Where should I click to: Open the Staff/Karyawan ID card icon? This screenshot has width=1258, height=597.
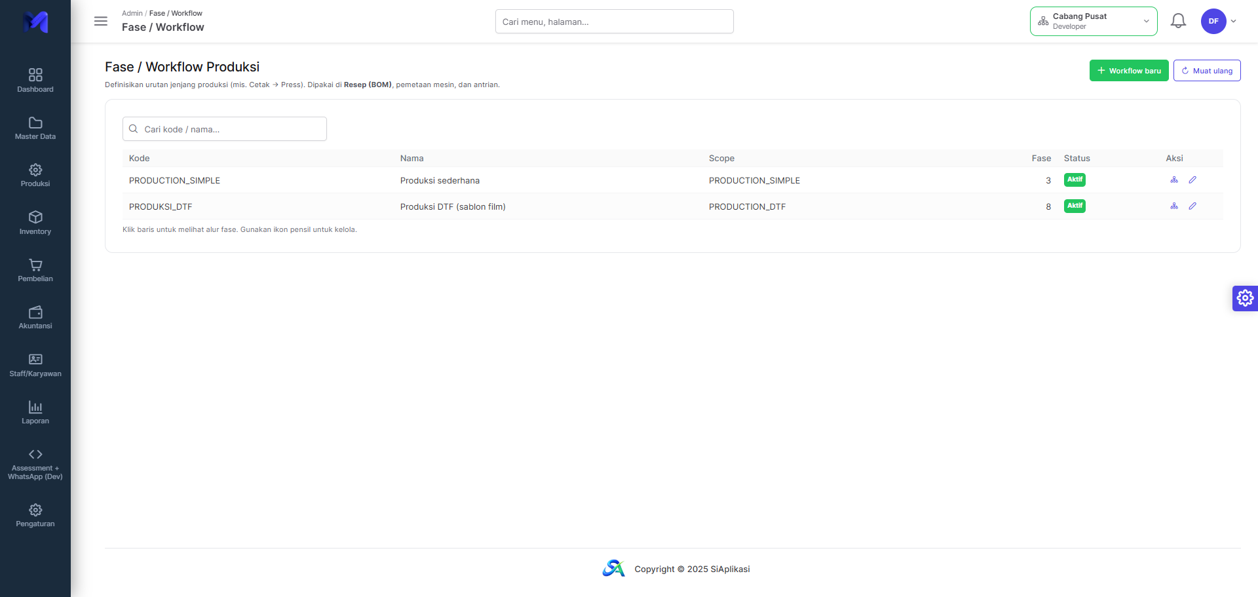pos(35,359)
